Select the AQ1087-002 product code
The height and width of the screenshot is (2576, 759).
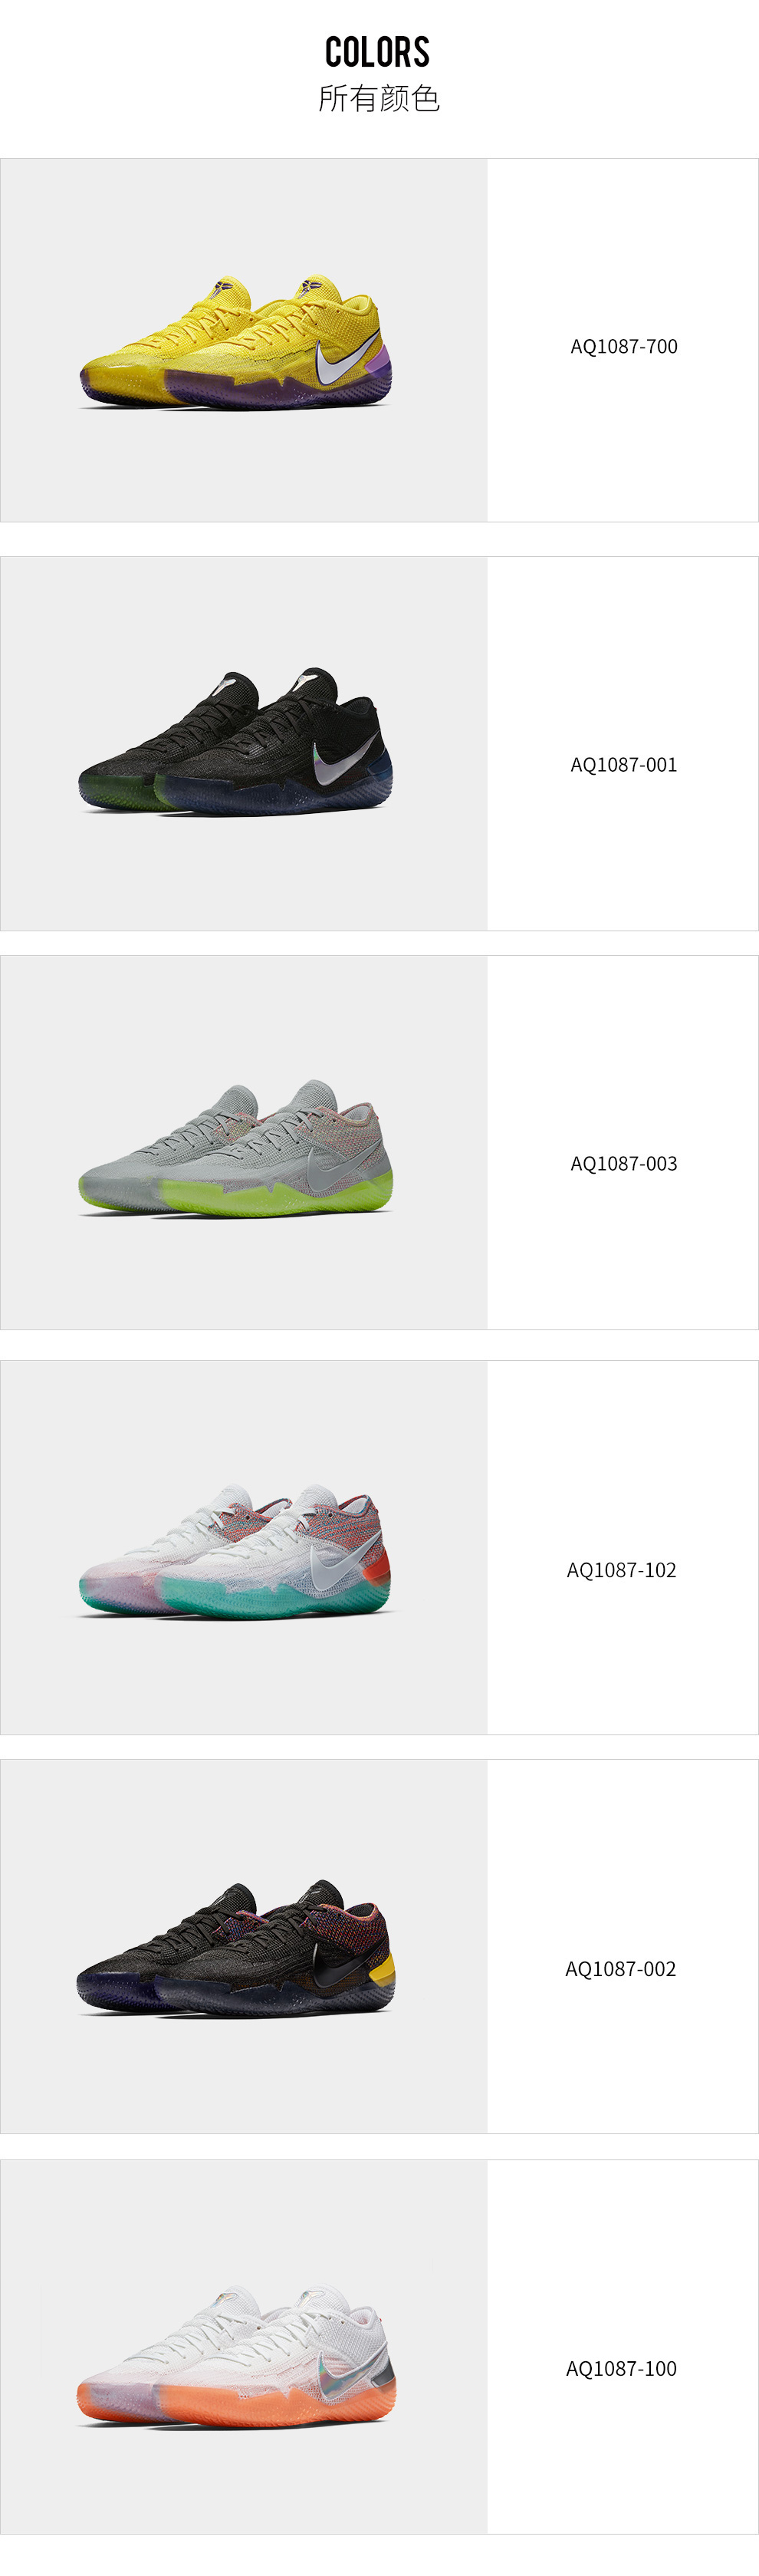pos(621,1968)
